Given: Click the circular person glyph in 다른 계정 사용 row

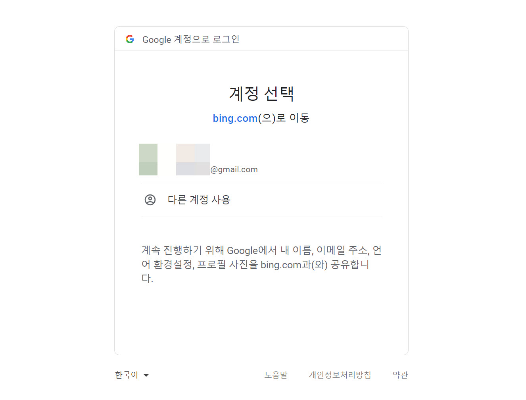Looking at the screenshot, I should [150, 200].
